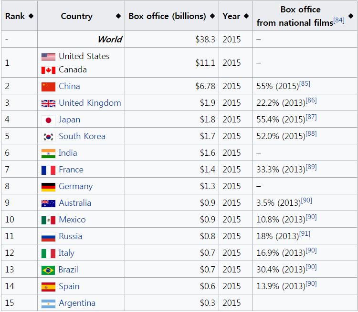Image resolution: width=358 pixels, height=312 pixels.
Task: Click the China flag icon
Action: (x=48, y=86)
